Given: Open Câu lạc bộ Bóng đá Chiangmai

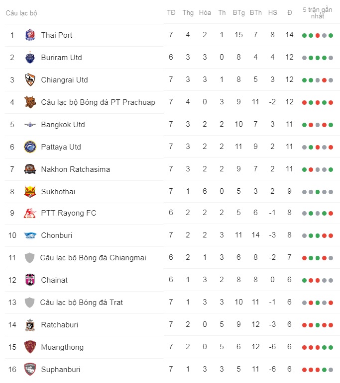Looking at the screenshot, I should tap(93, 258).
